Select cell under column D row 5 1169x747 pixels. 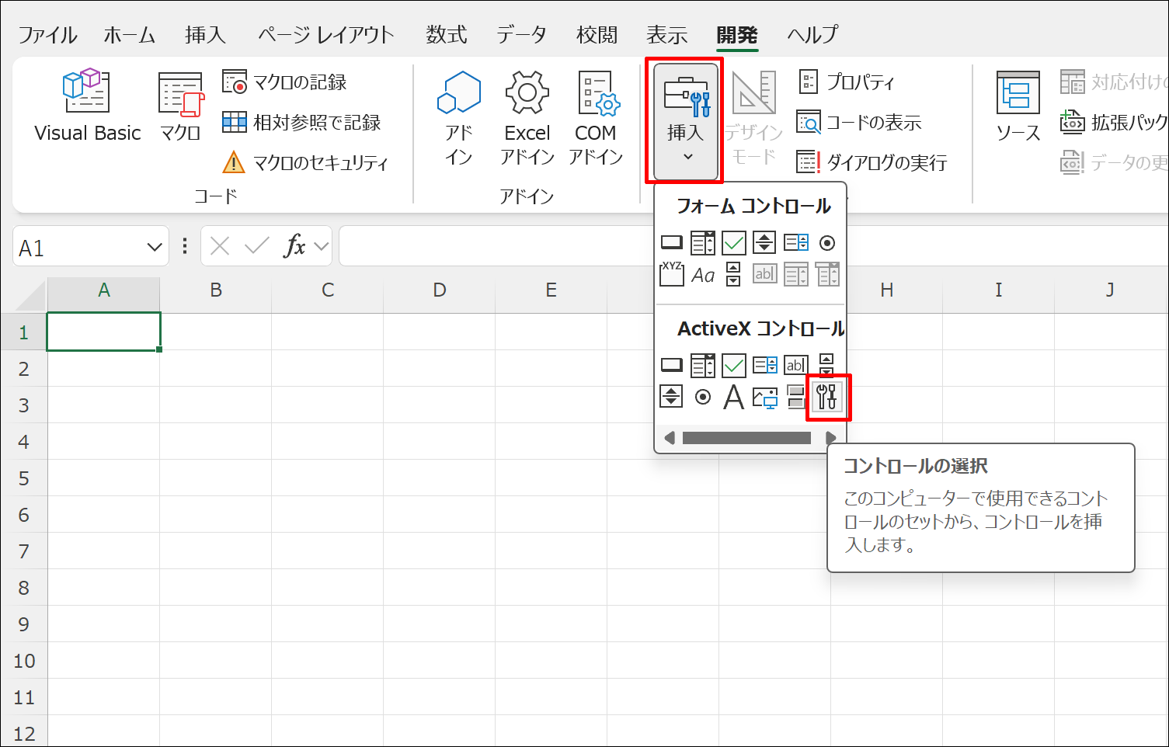tap(440, 478)
